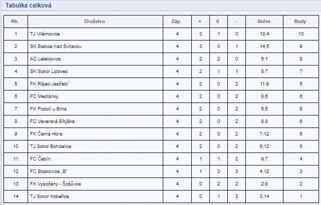
Task: Click FK Podolí u Brna
Action: (x=48, y=108)
